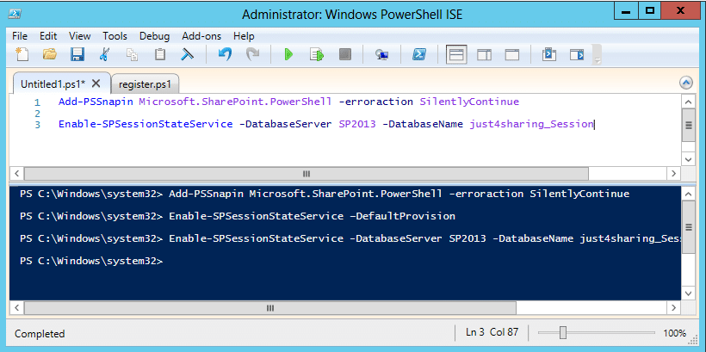The image size is (706, 352).
Task: Stop operation with square stop icon
Action: (345, 55)
